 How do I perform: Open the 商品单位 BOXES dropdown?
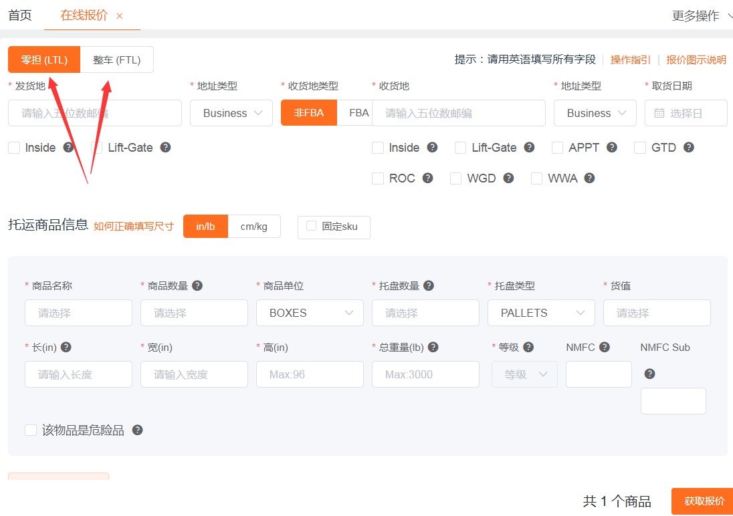coord(310,313)
